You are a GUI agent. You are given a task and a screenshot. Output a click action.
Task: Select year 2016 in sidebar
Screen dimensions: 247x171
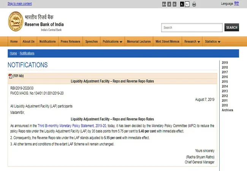click(225, 77)
